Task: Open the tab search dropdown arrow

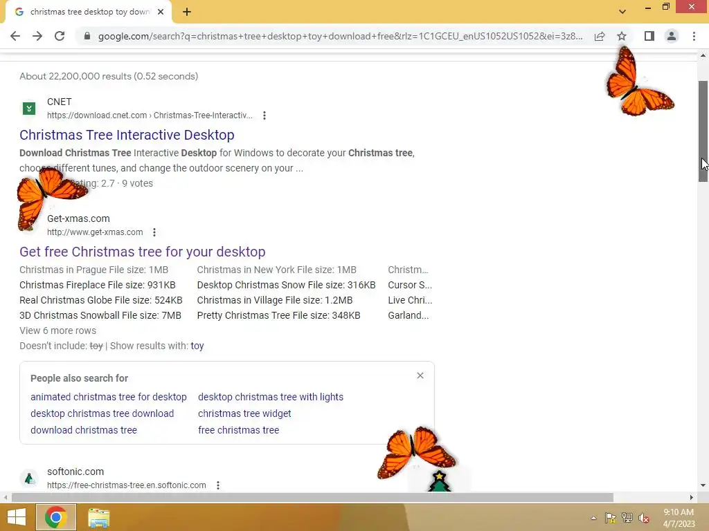Action: click(x=622, y=12)
